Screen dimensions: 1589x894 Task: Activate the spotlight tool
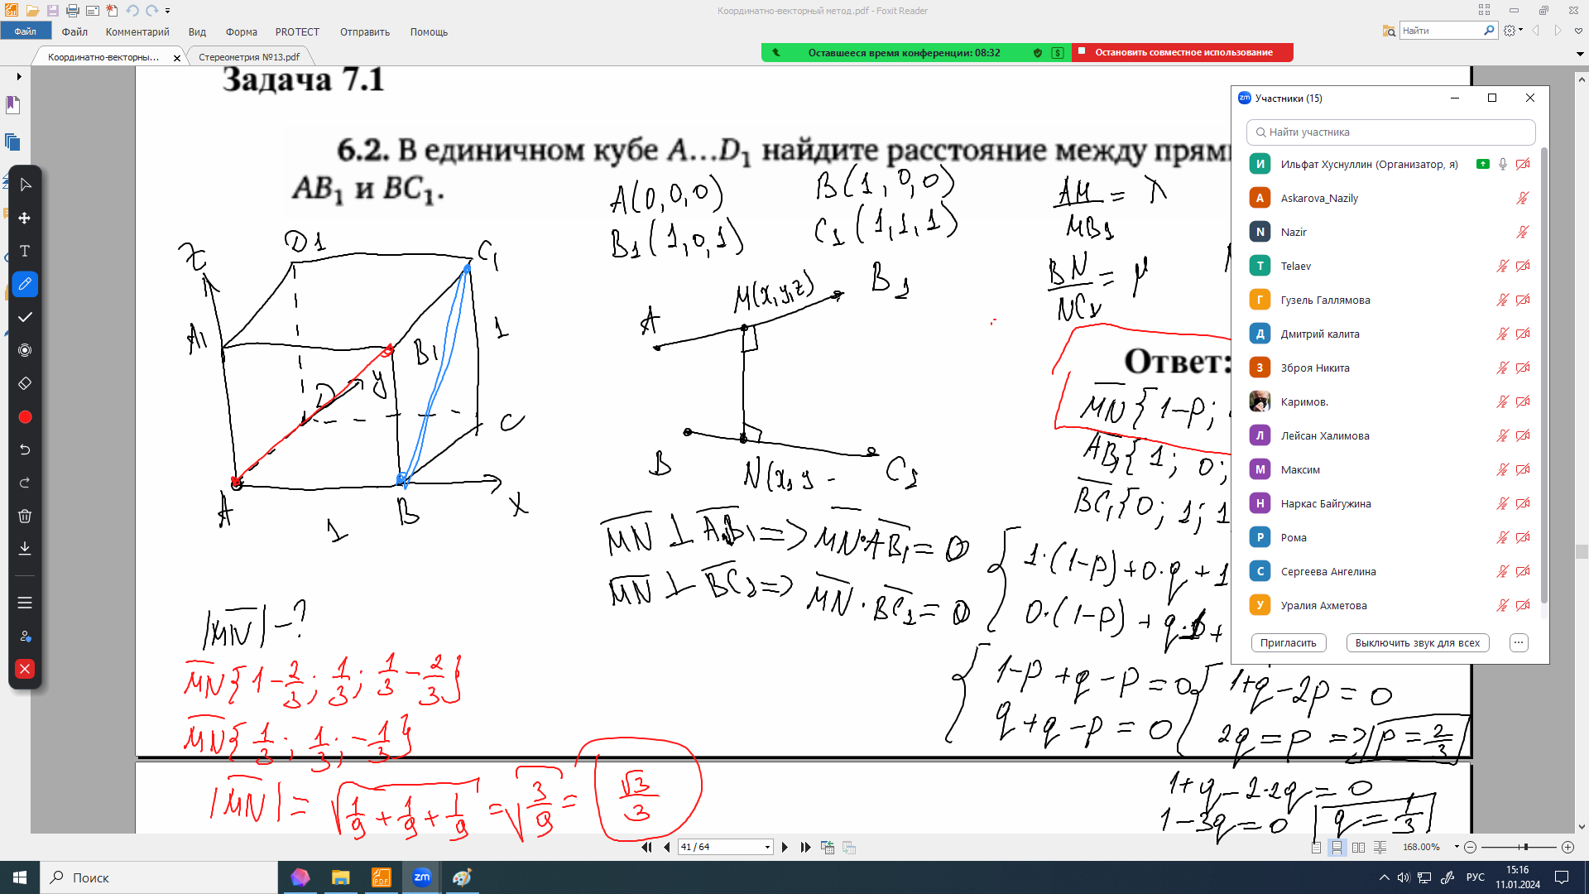(25, 350)
